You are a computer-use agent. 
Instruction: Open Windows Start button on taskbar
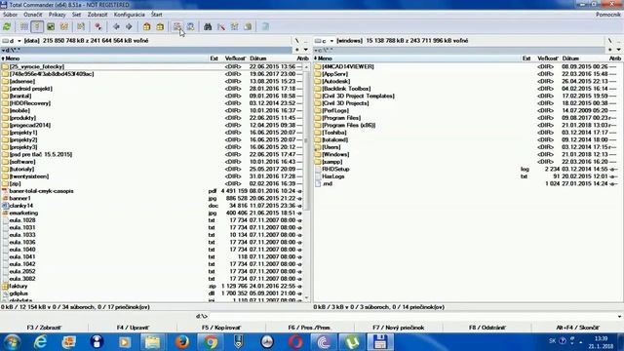(x=12, y=342)
